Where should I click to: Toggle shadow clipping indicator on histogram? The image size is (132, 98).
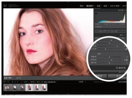96,14
